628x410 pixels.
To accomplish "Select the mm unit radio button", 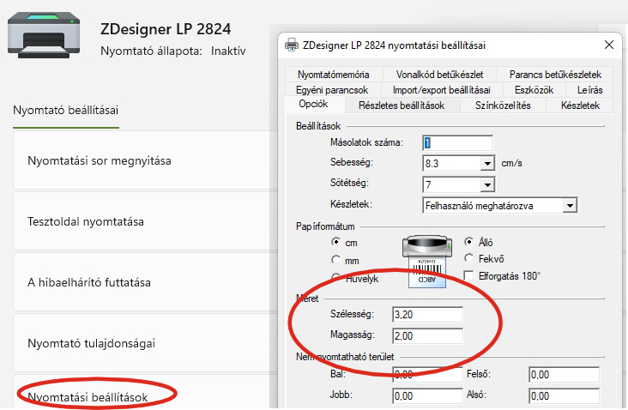I will click(x=335, y=260).
